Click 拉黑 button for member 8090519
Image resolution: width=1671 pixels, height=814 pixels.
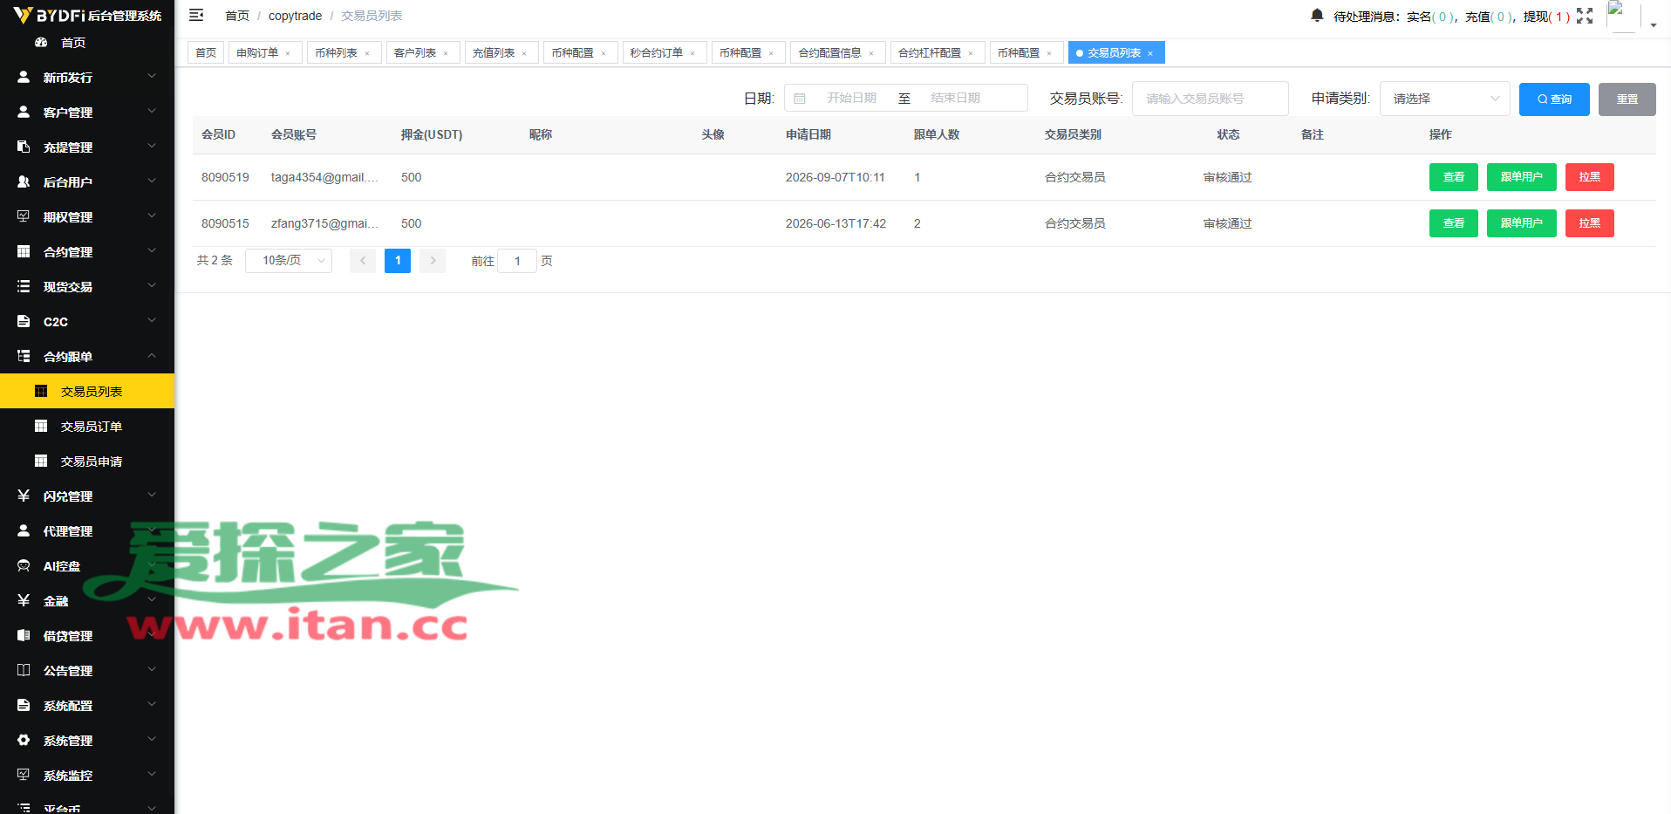1589,177
